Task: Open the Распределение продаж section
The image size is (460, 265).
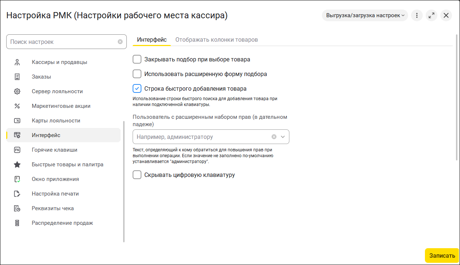Action: 64,223
